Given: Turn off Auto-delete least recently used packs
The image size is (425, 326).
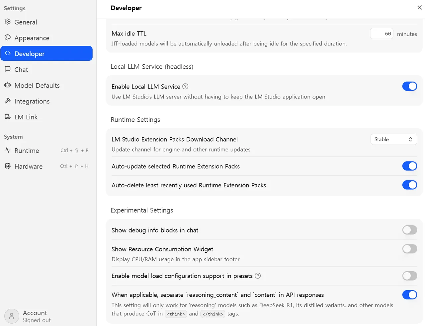Looking at the screenshot, I should pos(409,185).
